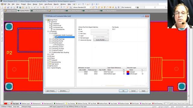Image resolution: width=193 pixels, height=108 pixels.
Task: Select the Layer radio button
Action: [79, 36]
